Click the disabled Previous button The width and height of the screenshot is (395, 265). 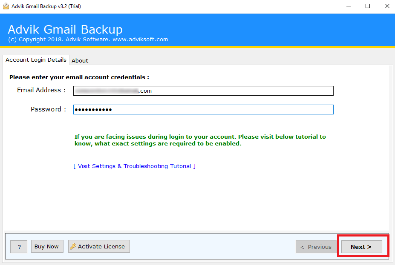click(x=316, y=247)
